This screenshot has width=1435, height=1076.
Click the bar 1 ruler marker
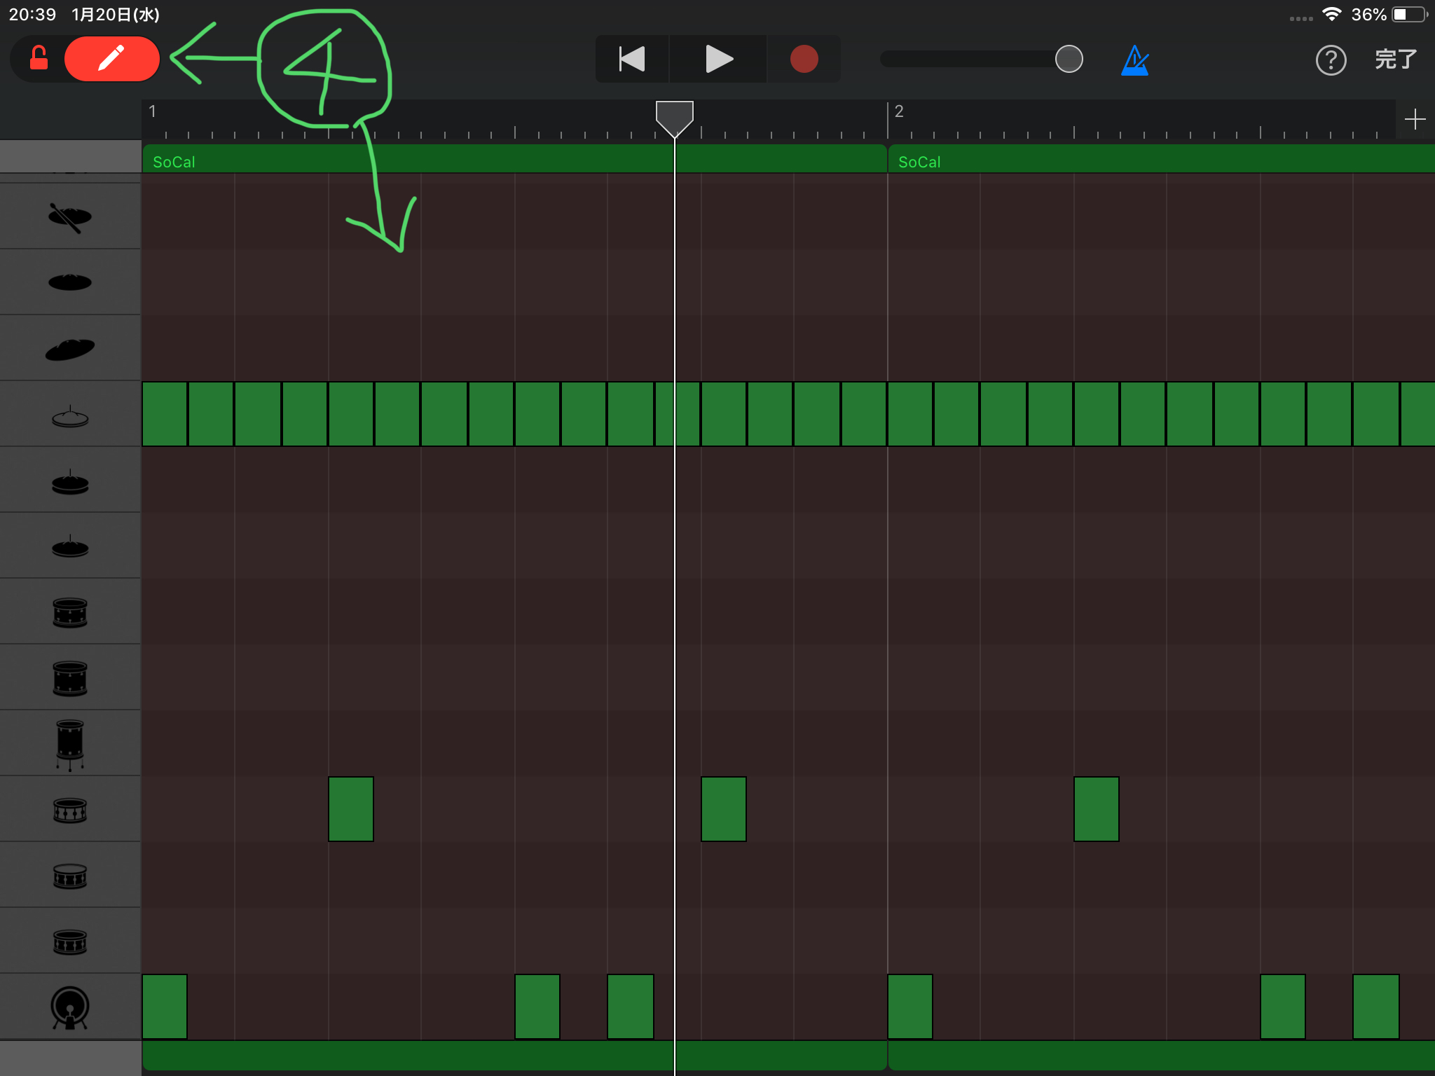click(x=152, y=111)
